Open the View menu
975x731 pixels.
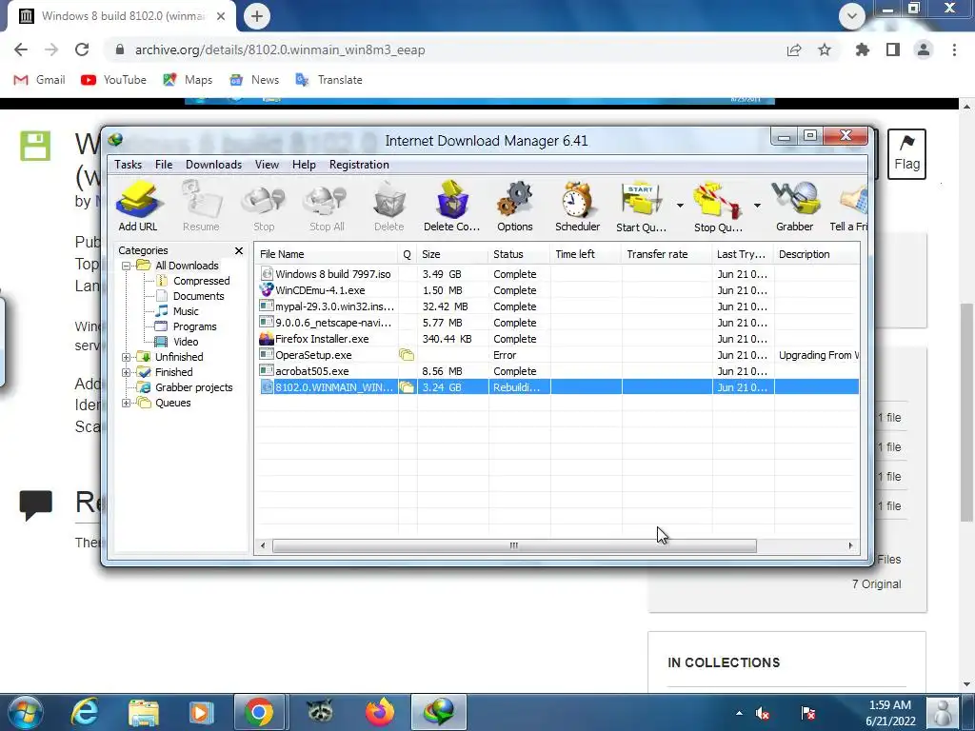point(267,165)
